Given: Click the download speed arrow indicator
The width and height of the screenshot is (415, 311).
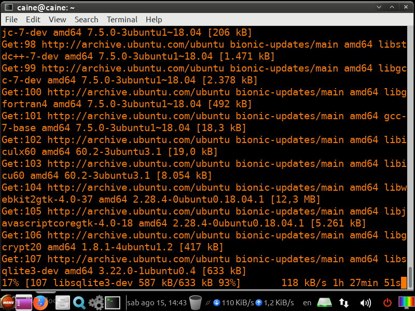Looking at the screenshot, I should tap(217, 303).
